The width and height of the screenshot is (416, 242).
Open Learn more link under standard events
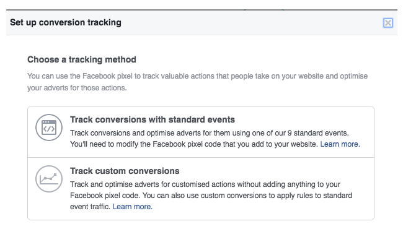(x=340, y=144)
